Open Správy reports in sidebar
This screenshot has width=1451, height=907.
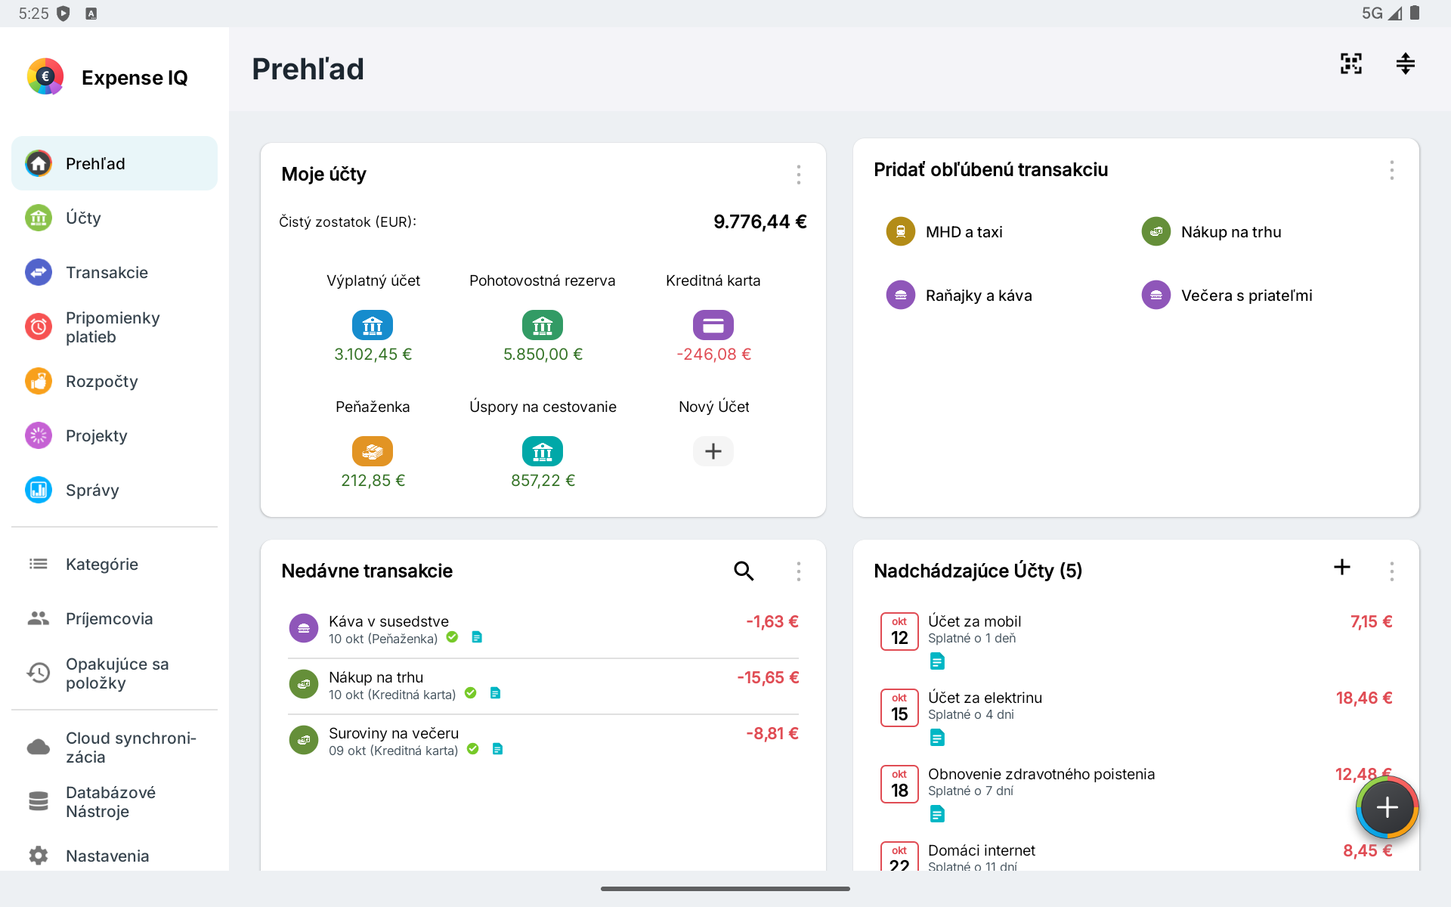pos(114,490)
